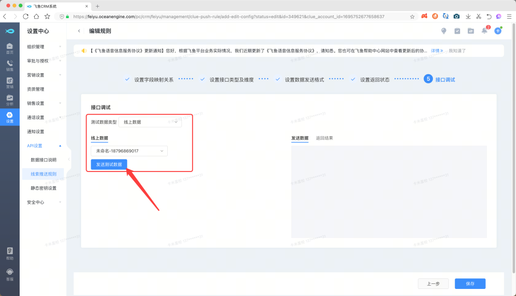The image size is (516, 296).
Task: Click the notification bell with red badge
Action: [x=484, y=31]
